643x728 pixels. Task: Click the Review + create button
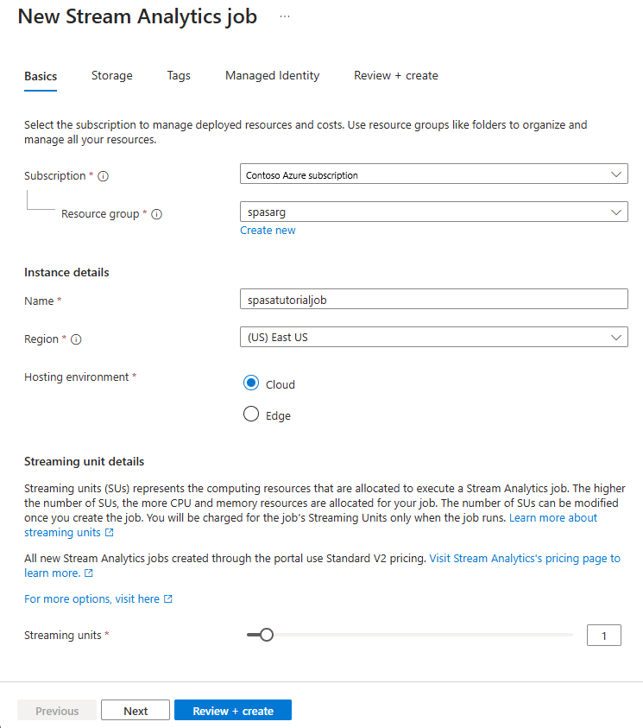point(232,709)
